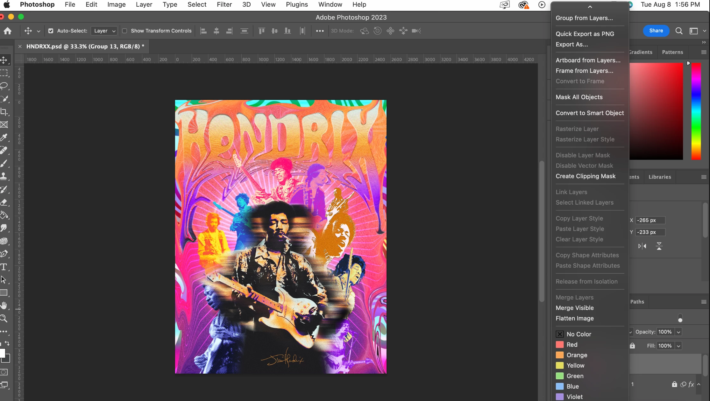The width and height of the screenshot is (710, 401).
Task: Click the vertical rainbow hue slider
Action: coord(696,111)
